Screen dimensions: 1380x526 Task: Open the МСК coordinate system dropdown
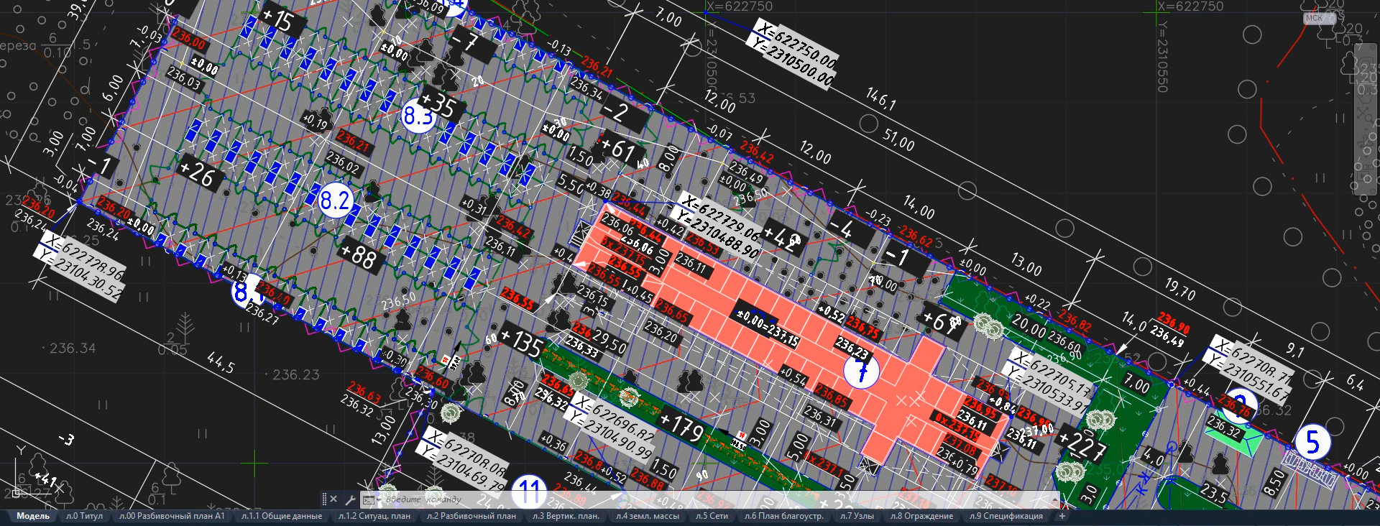[1320, 18]
